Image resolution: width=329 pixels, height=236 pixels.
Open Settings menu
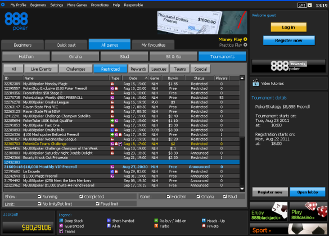(x=57, y=5)
